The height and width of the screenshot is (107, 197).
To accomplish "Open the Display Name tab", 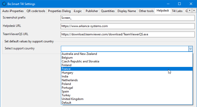I will coord(127,11).
